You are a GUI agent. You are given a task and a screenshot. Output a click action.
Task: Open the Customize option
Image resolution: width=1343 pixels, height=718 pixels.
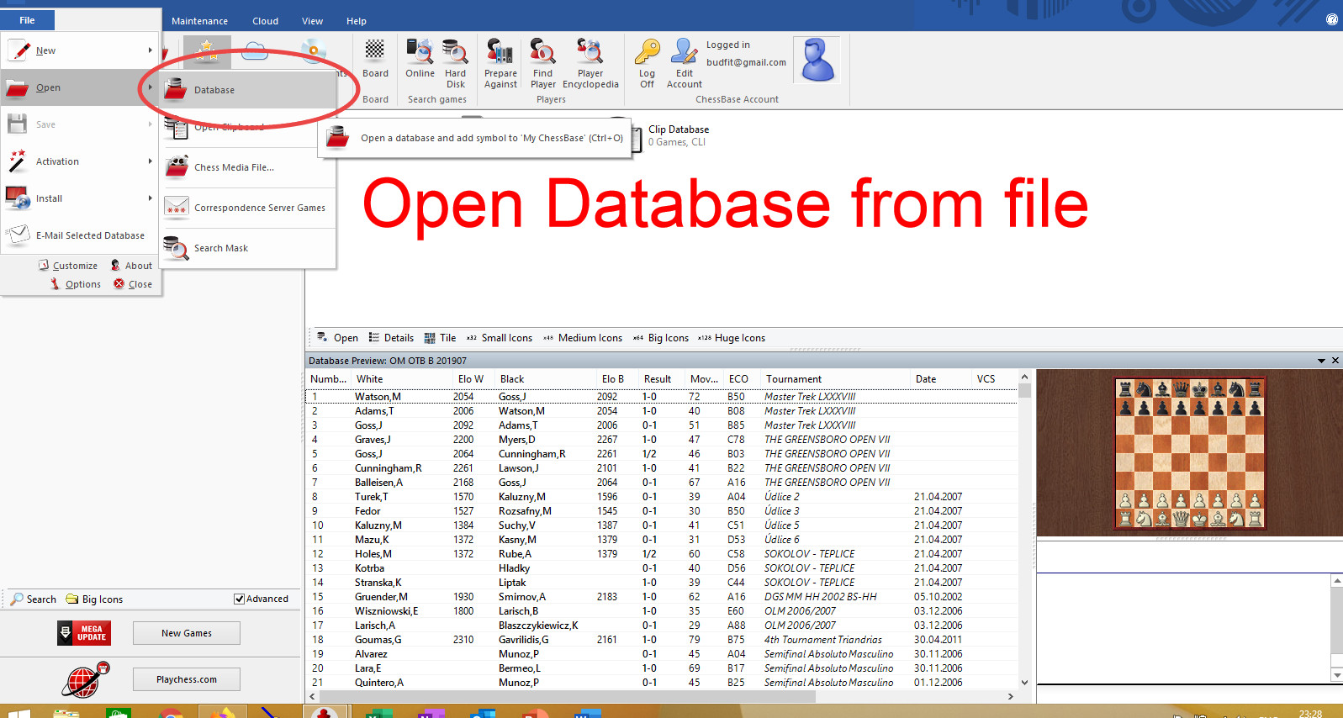(x=67, y=266)
